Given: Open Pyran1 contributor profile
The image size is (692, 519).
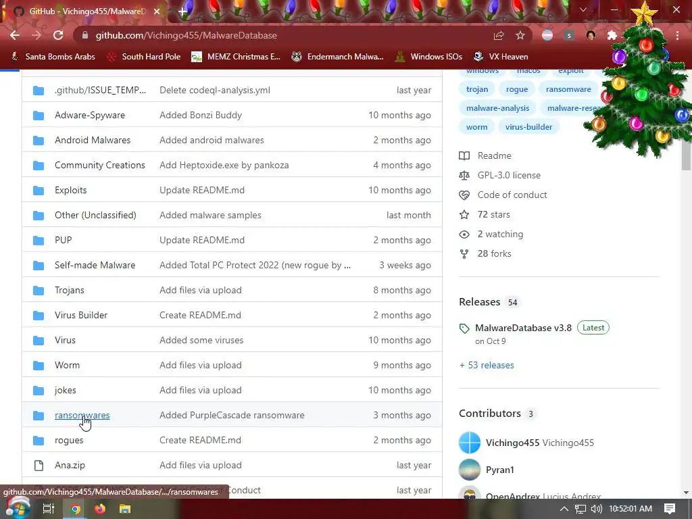Looking at the screenshot, I should click(x=499, y=470).
